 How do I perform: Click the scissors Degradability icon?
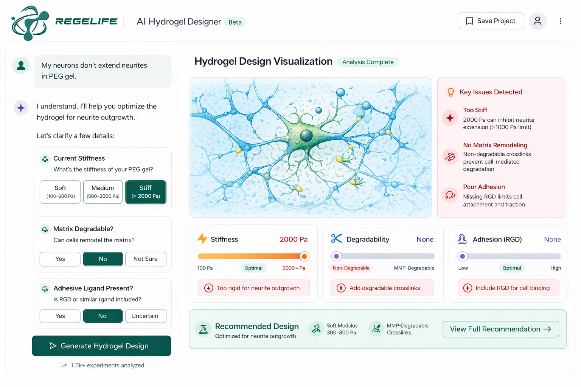(336, 239)
